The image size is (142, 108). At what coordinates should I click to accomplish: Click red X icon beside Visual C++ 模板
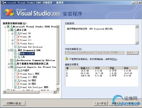tap(18, 77)
